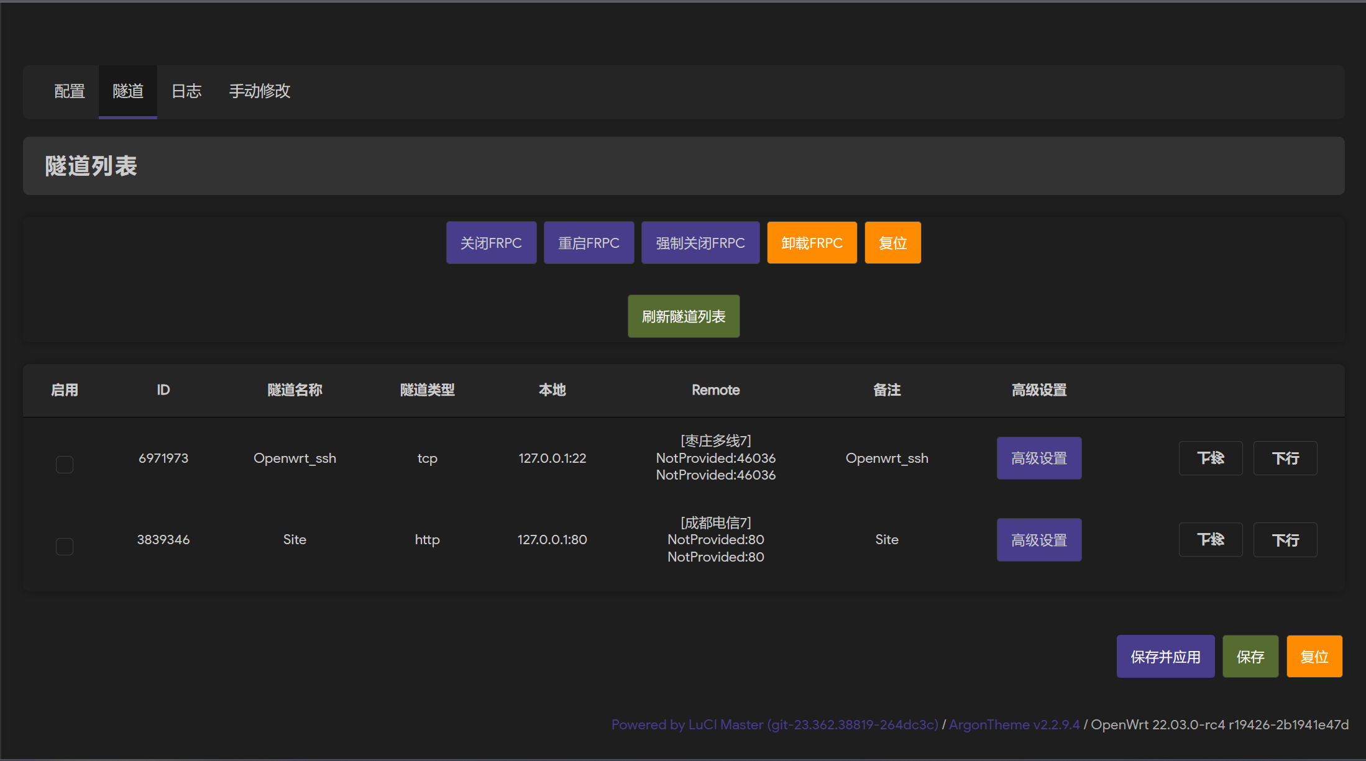The height and width of the screenshot is (761, 1366).
Task: Select tunnel ID 6971973 cell
Action: tap(163, 458)
